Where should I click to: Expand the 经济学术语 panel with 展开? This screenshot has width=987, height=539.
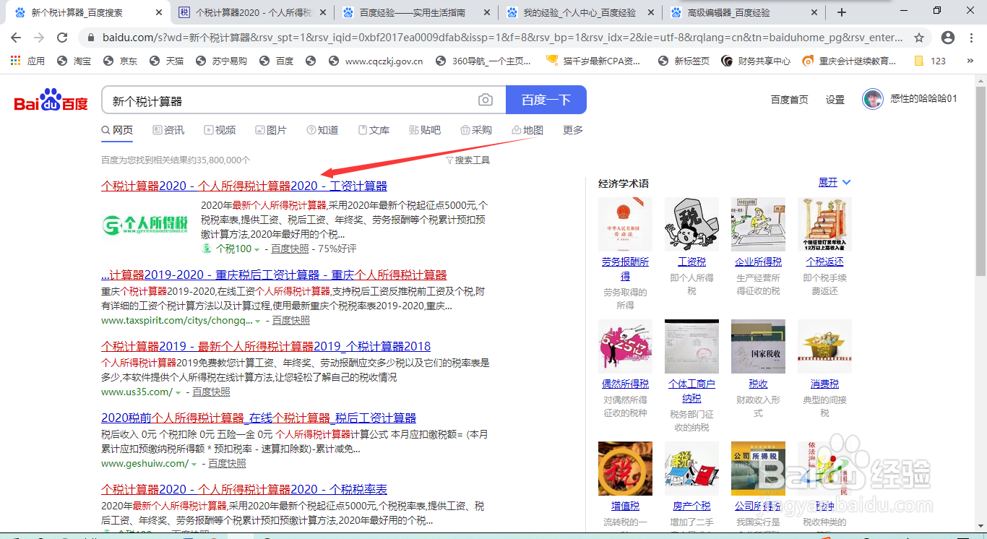(835, 182)
